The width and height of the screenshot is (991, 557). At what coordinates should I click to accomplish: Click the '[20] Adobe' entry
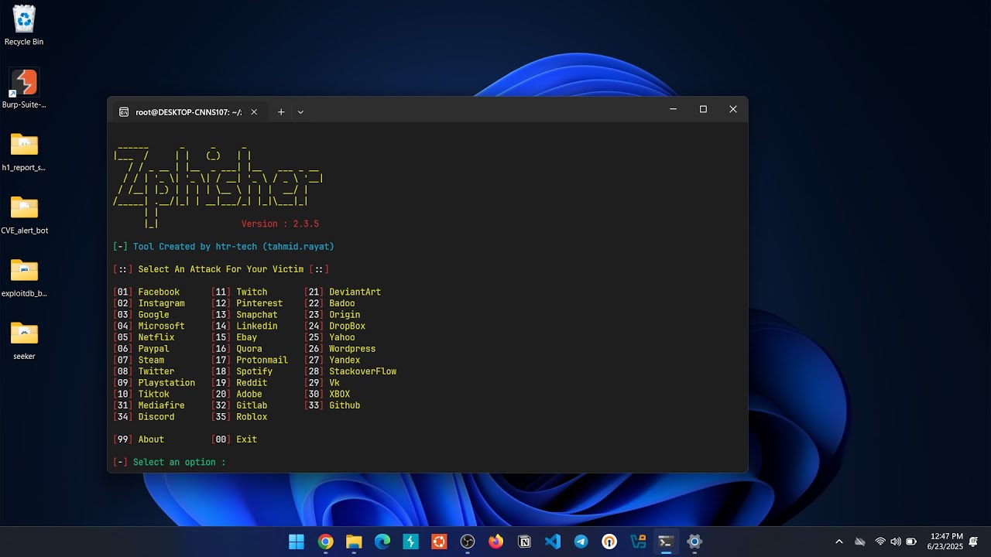(x=236, y=394)
